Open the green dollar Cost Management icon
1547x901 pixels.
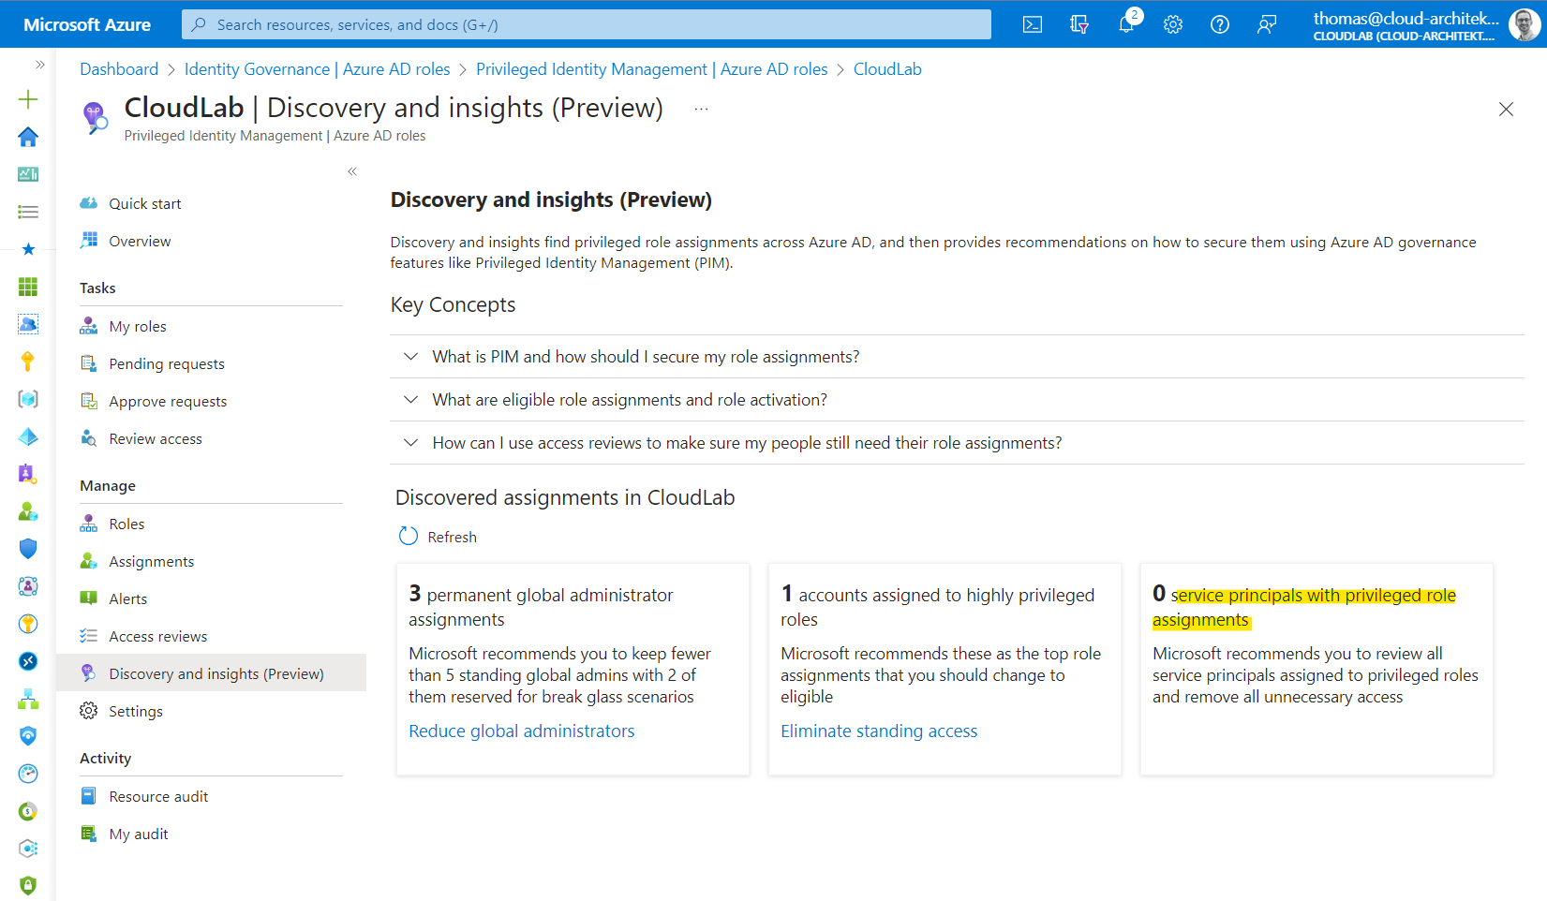[x=28, y=811]
